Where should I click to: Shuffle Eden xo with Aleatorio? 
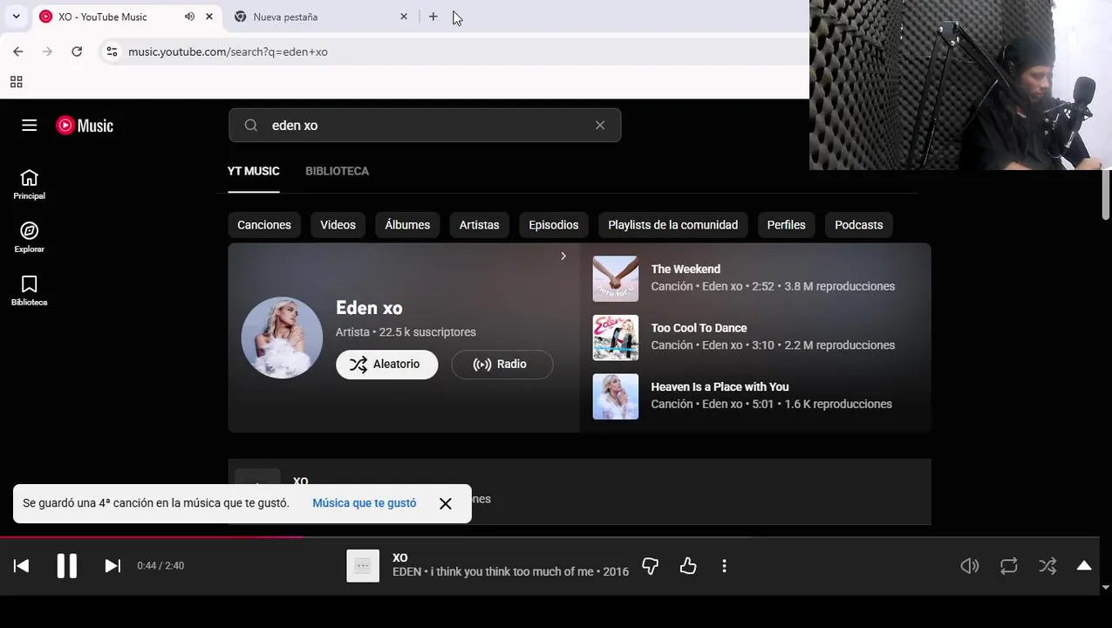(x=387, y=364)
